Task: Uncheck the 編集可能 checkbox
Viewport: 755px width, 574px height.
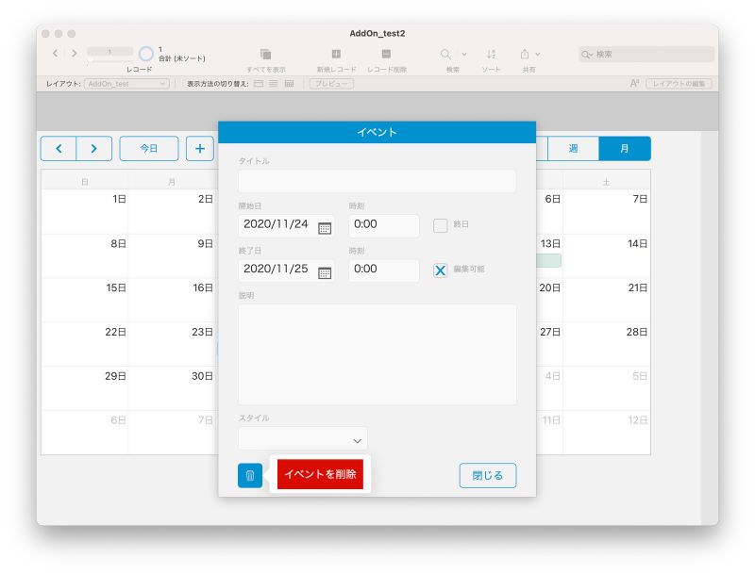Action: point(440,271)
